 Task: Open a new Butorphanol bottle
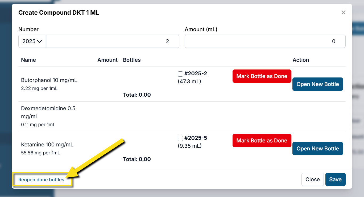[317, 84]
